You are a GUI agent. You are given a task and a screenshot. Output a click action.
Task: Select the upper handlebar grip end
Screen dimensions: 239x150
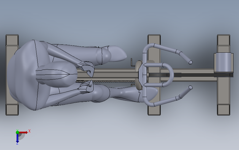point(190,62)
